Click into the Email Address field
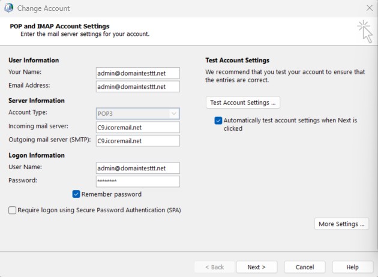 click(138, 86)
